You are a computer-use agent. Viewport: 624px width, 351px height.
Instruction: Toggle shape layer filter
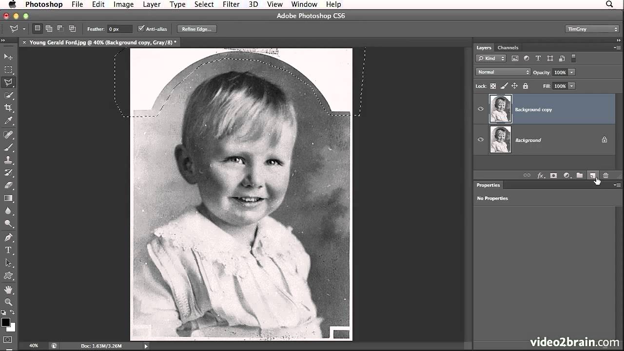click(550, 58)
